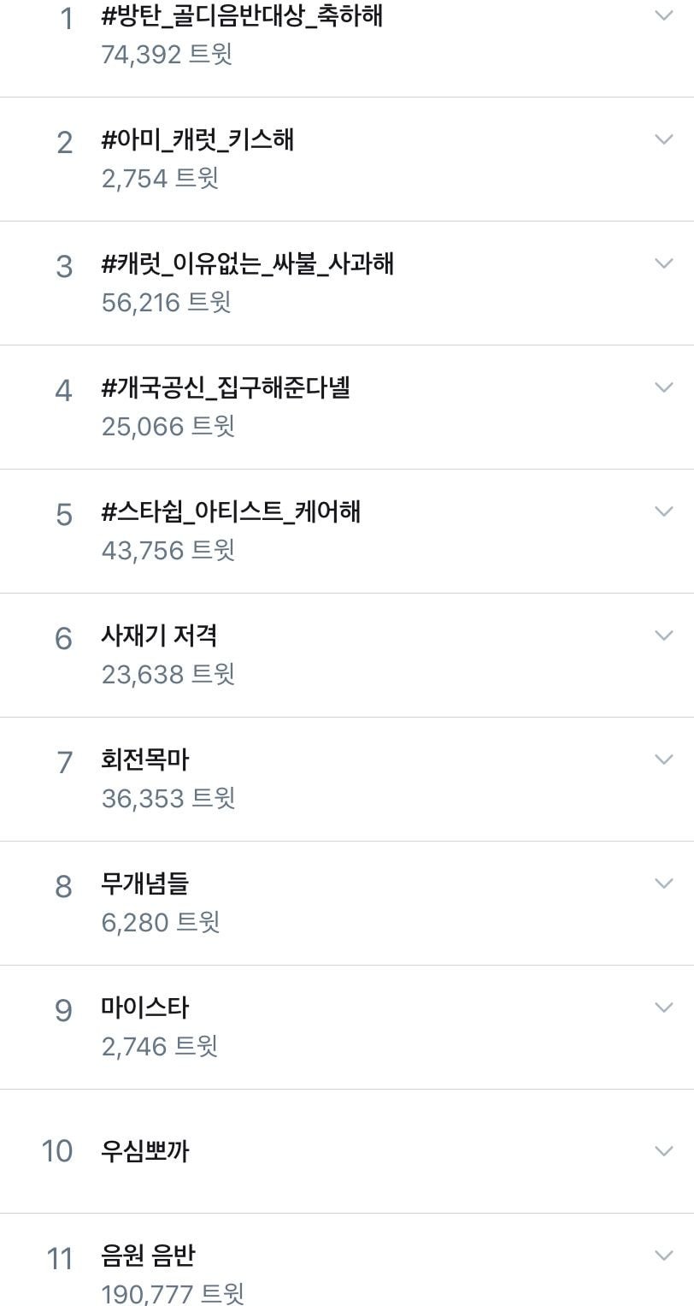Open trend #방탄_골디음반대상_축하해

pyautogui.click(x=241, y=16)
